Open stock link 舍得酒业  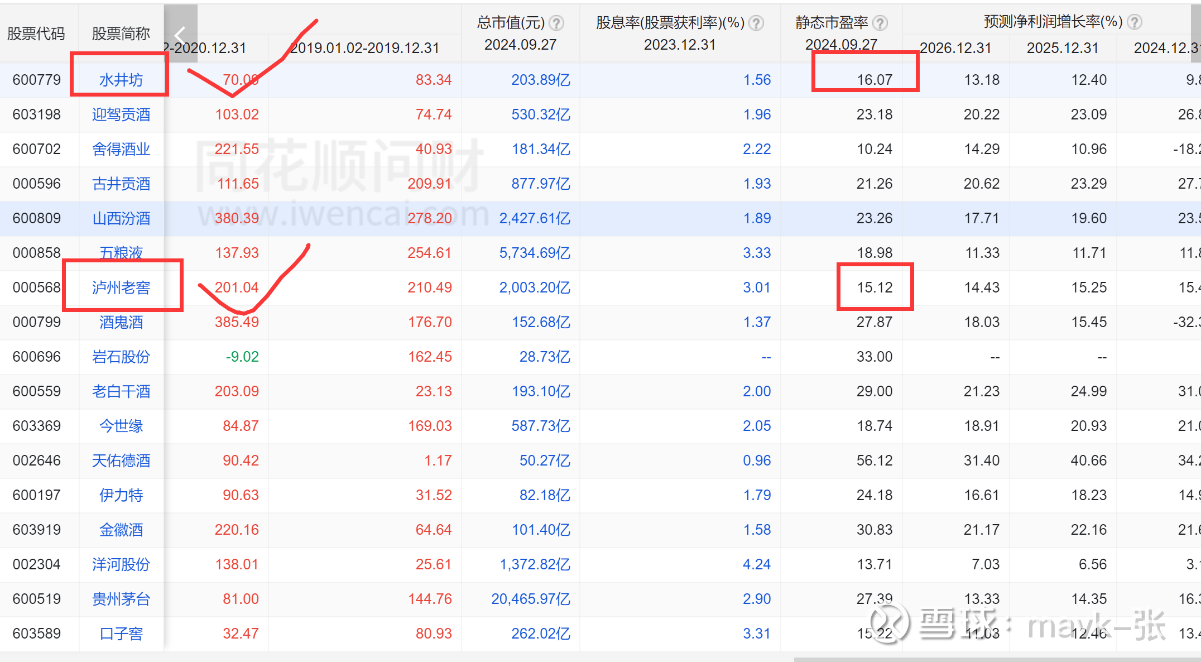(121, 149)
